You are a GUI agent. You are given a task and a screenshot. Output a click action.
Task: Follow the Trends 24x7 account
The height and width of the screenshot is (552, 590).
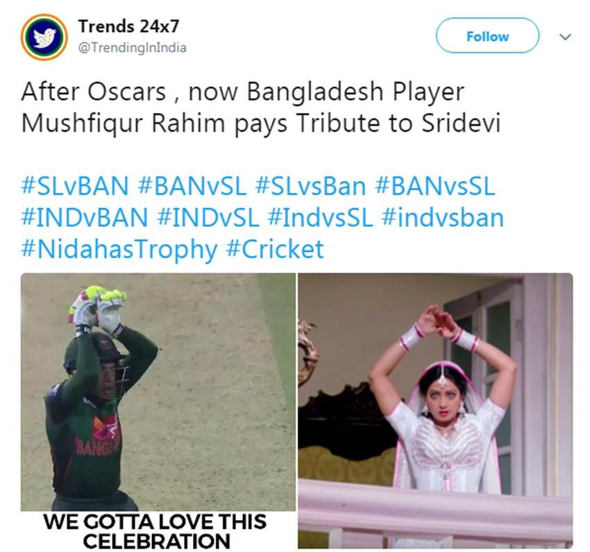(x=487, y=36)
